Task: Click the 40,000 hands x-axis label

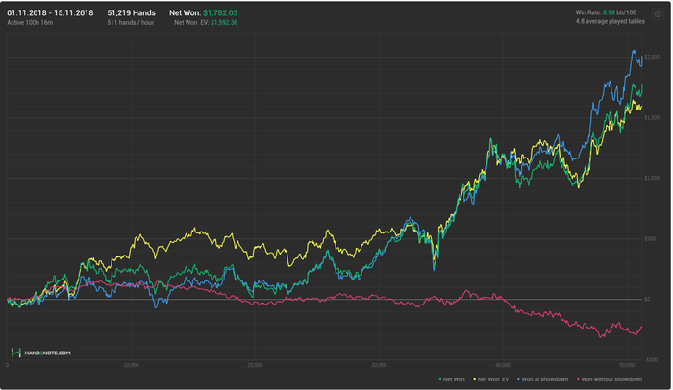Action: 505,366
